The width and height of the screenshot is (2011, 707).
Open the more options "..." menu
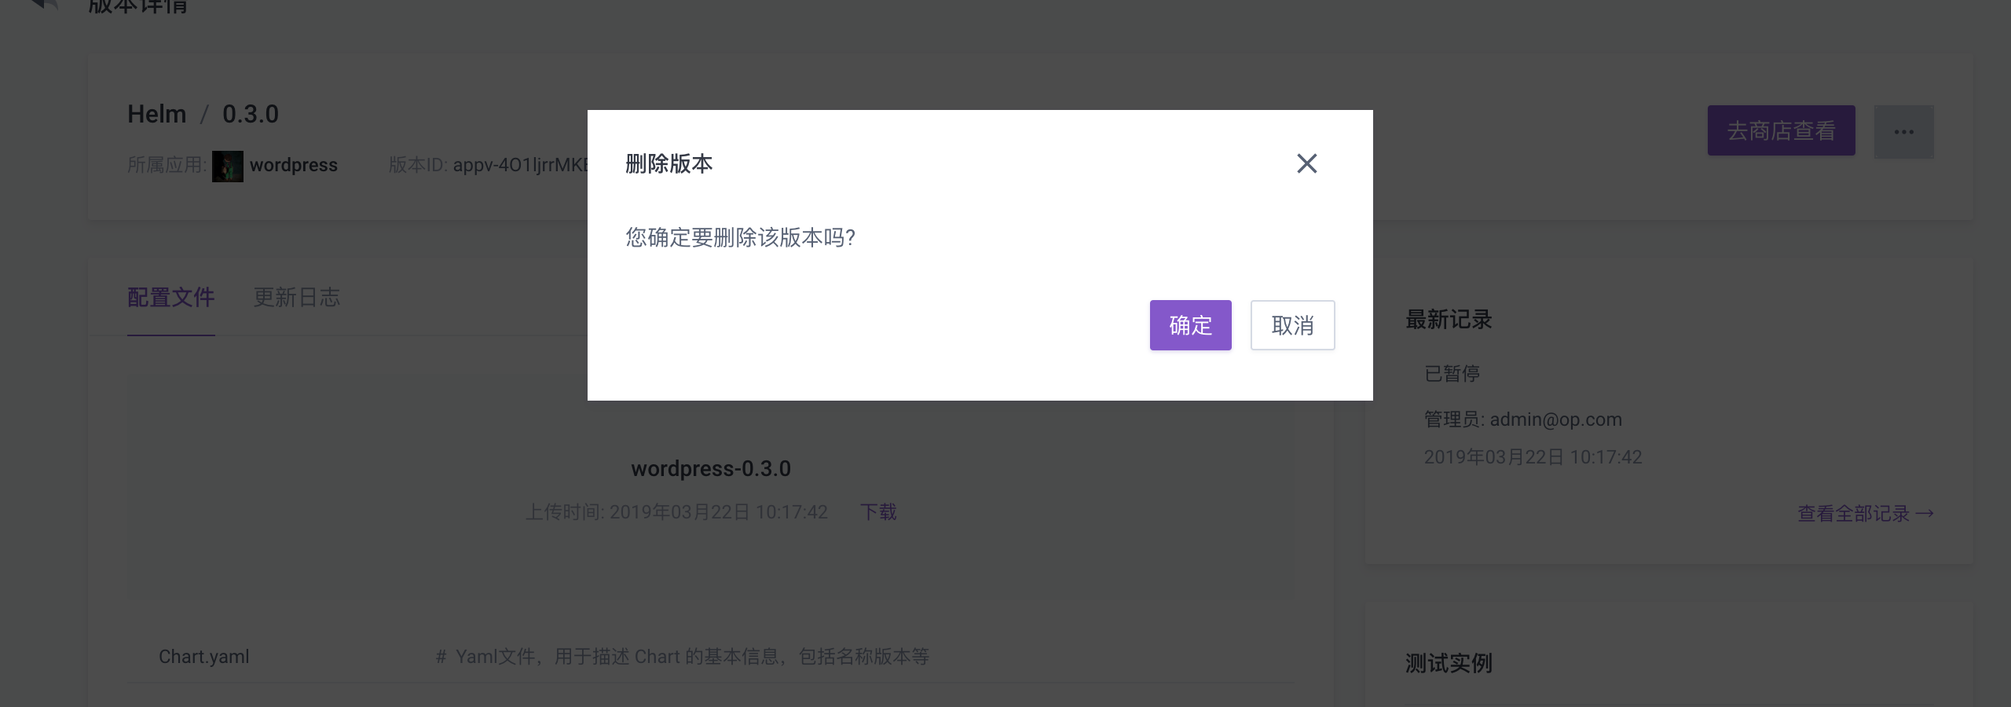click(1904, 131)
